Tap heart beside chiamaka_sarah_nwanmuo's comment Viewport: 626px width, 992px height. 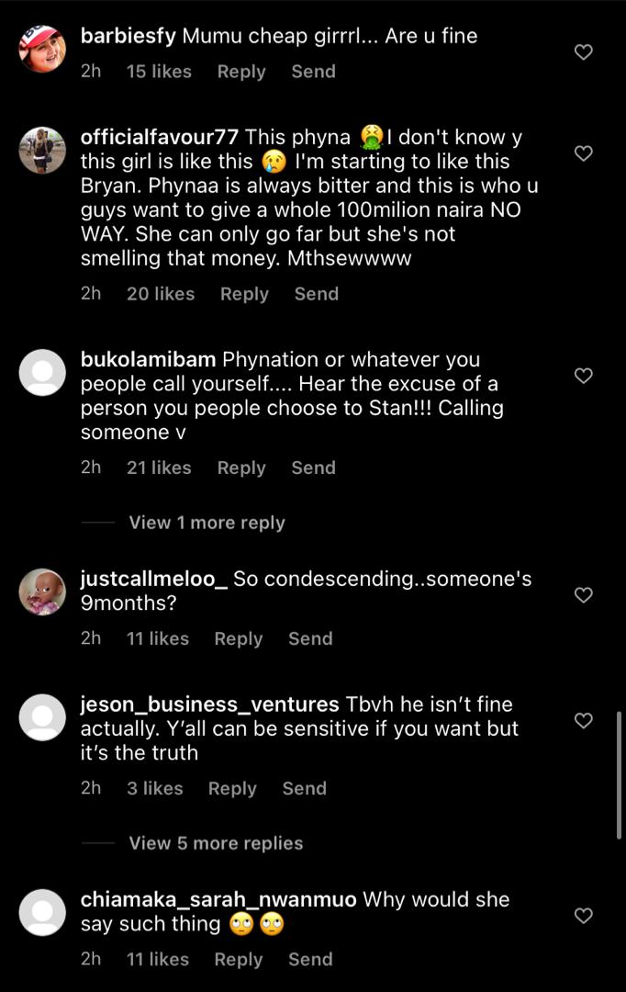[x=583, y=916]
